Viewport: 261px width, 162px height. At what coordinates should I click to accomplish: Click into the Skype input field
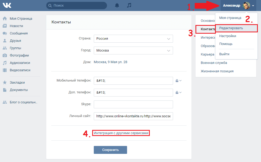[x=133, y=104]
